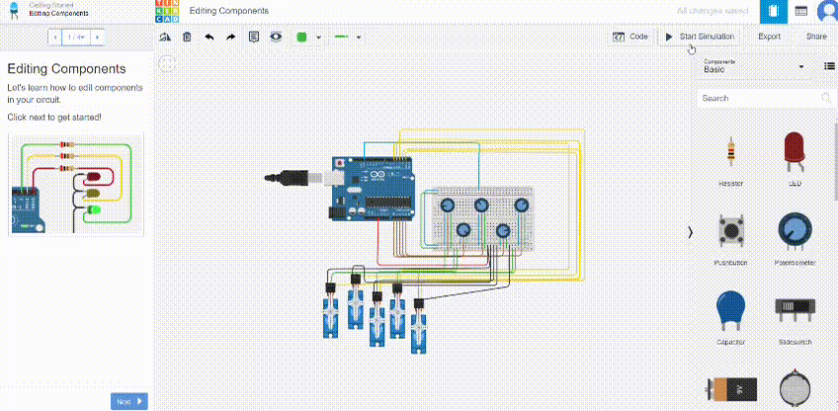This screenshot has width=838, height=411.
Task: Open the notes tool
Action: coord(254,37)
